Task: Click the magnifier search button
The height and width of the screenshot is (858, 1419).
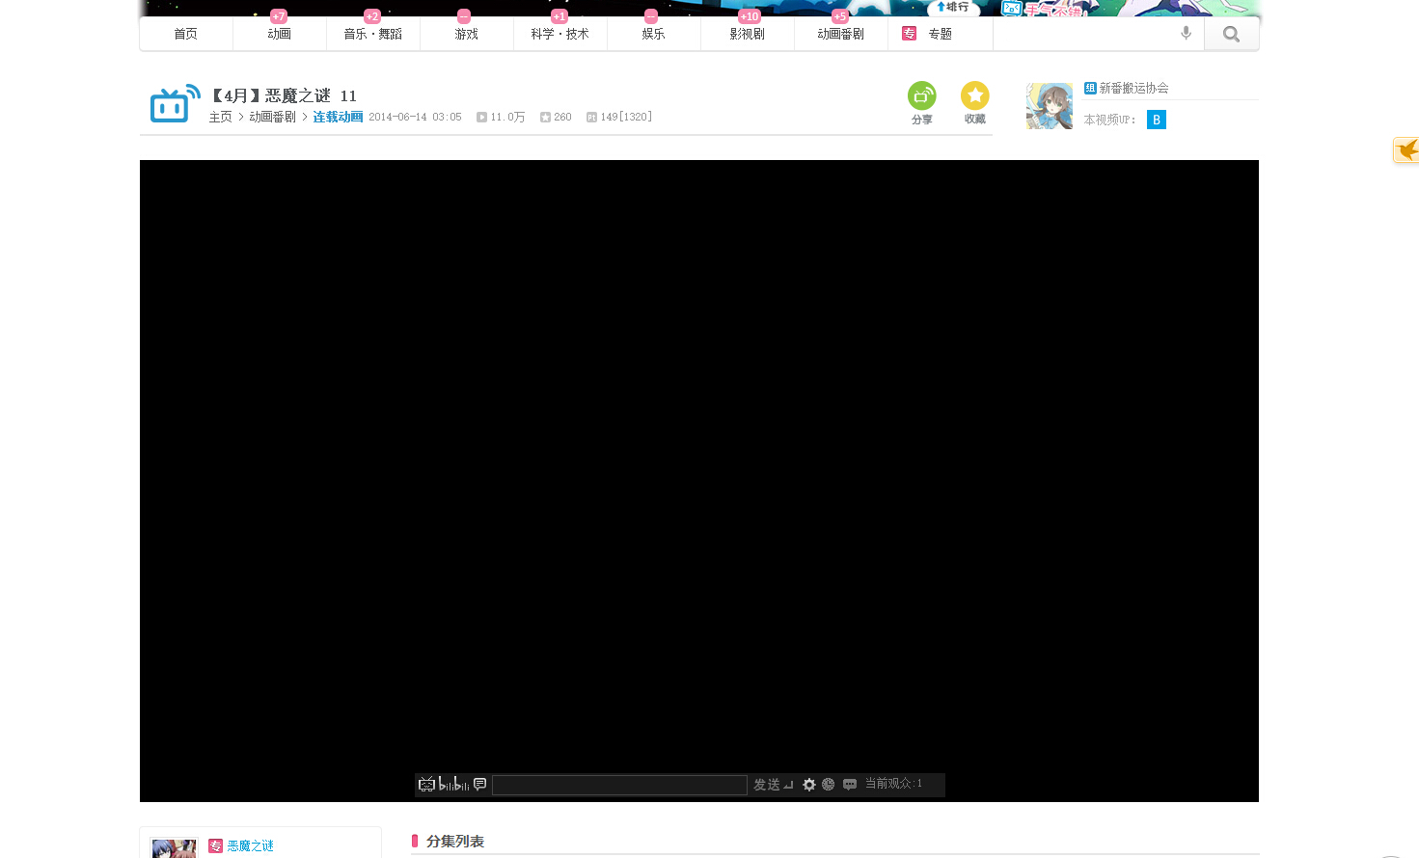Action: click(1232, 34)
